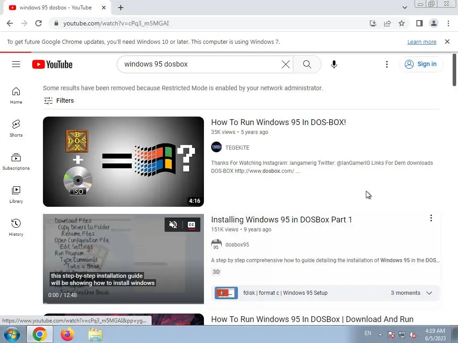Open a new tab with plus button
This screenshot has height=343, width=458.
(x=121, y=8)
